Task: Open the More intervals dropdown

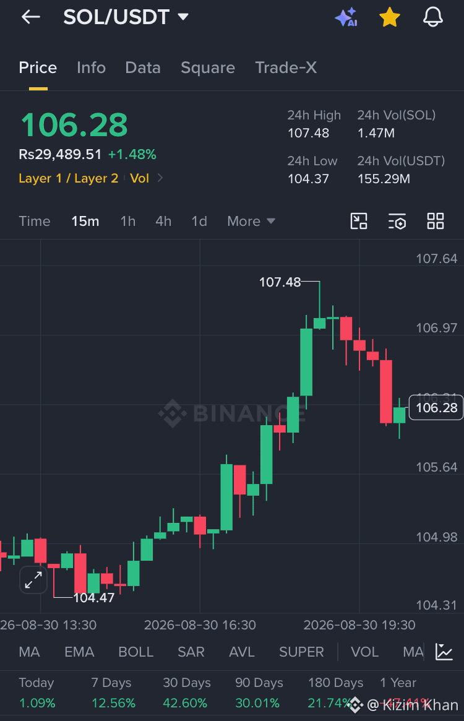Action: pos(251,221)
